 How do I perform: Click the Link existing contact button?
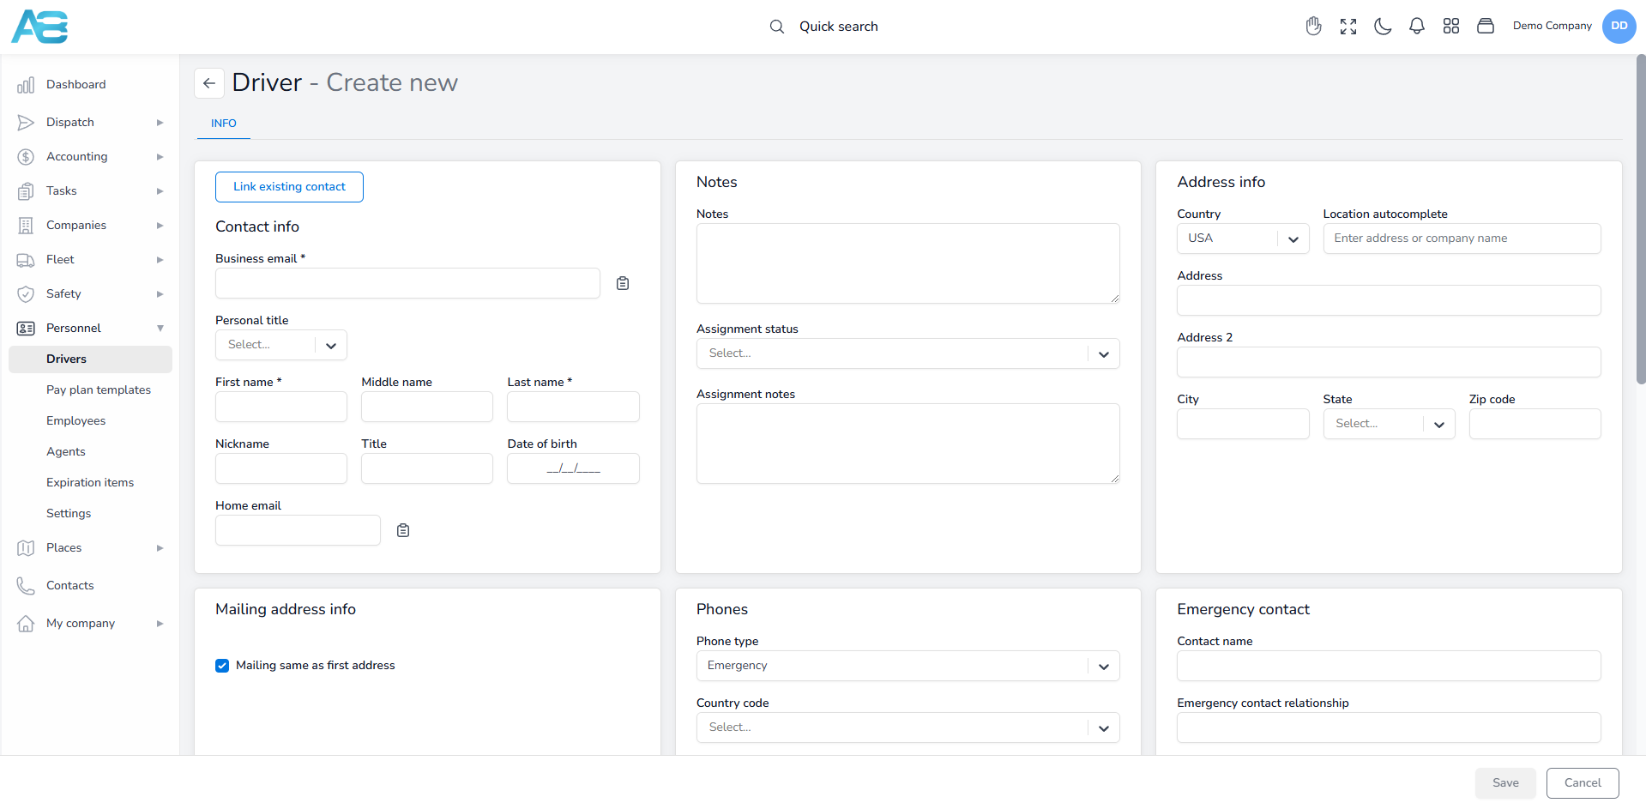289,187
